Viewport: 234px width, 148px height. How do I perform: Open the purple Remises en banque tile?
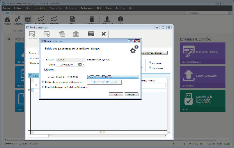point(202,53)
